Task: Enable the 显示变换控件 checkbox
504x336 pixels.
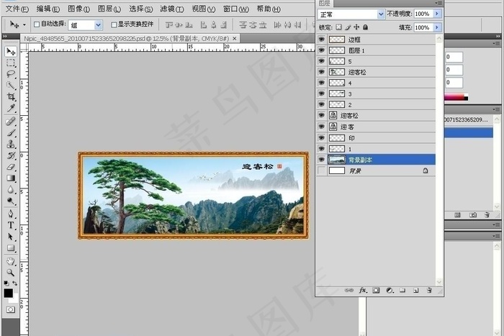Action: coord(114,24)
